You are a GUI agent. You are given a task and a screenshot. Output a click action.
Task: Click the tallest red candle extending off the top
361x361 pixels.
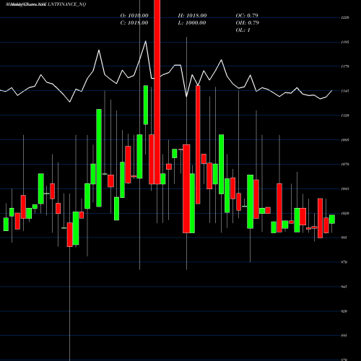pyautogui.click(x=157, y=92)
